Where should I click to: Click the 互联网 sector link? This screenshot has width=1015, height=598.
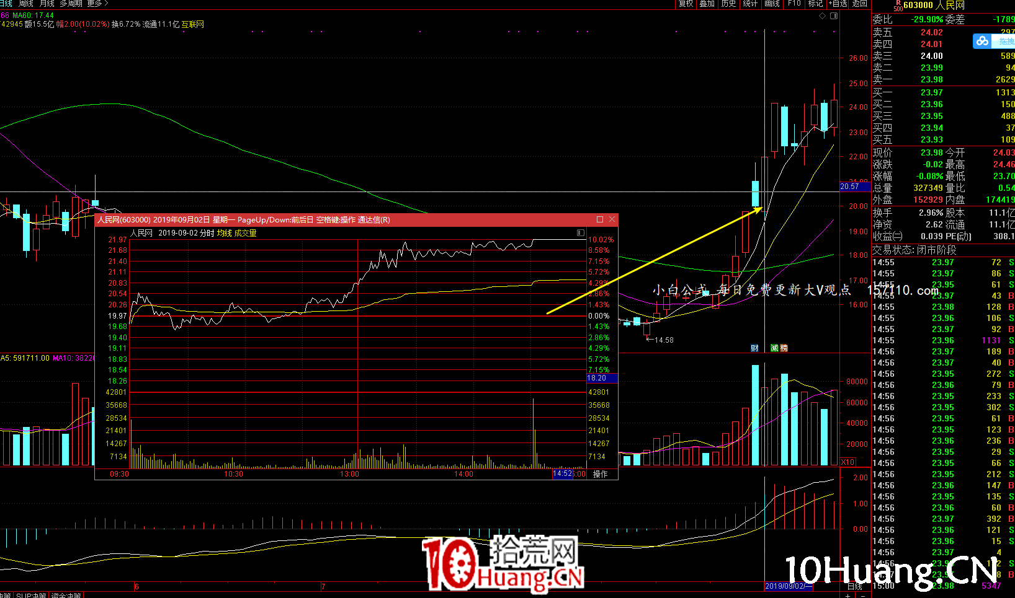click(x=193, y=24)
